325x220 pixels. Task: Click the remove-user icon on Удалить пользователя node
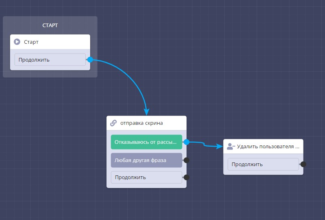click(x=231, y=147)
